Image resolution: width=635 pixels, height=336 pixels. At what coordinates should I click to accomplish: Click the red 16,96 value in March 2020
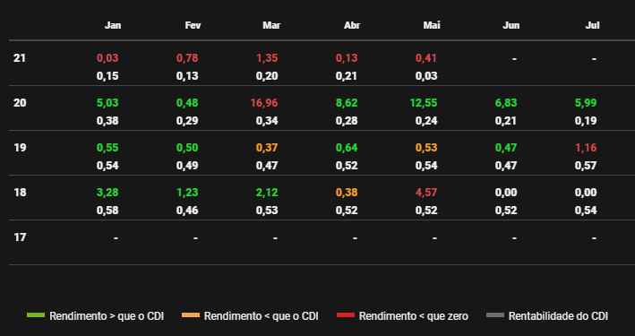(x=264, y=103)
